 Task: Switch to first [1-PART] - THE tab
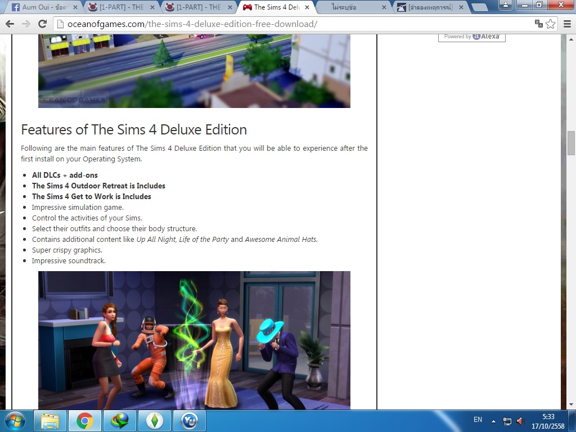[121, 7]
